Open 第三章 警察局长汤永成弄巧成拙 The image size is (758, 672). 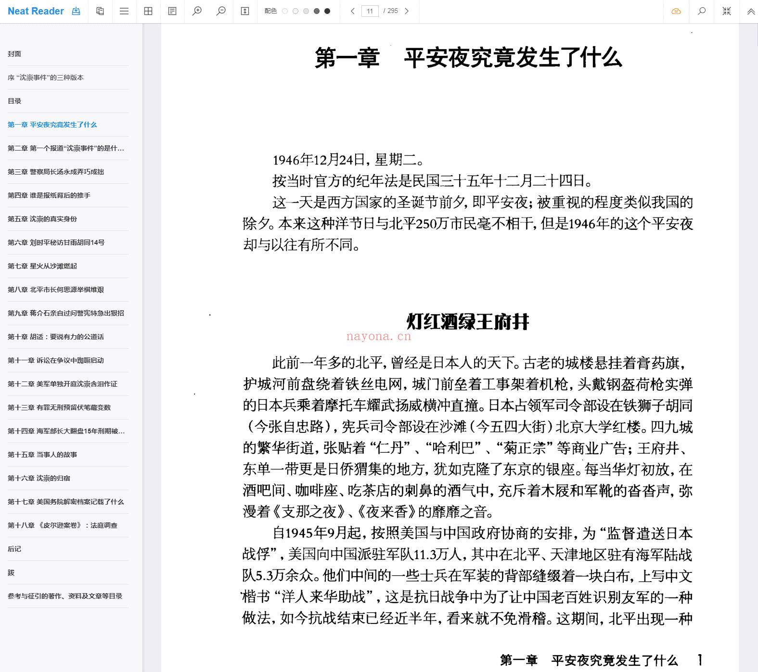(68, 172)
